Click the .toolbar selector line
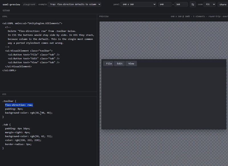The image size is (228, 166). coord(9,101)
